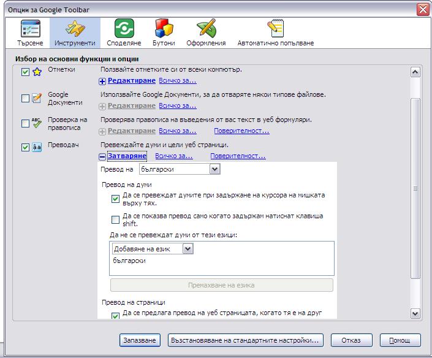
Task: Open Поверителност link for Преводач
Action: coord(238,156)
